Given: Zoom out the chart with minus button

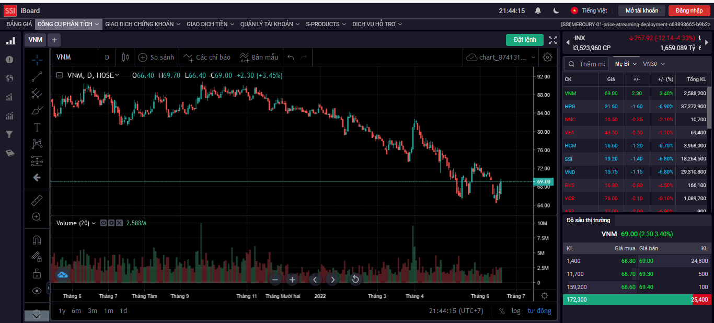Looking at the screenshot, I should [275, 280].
